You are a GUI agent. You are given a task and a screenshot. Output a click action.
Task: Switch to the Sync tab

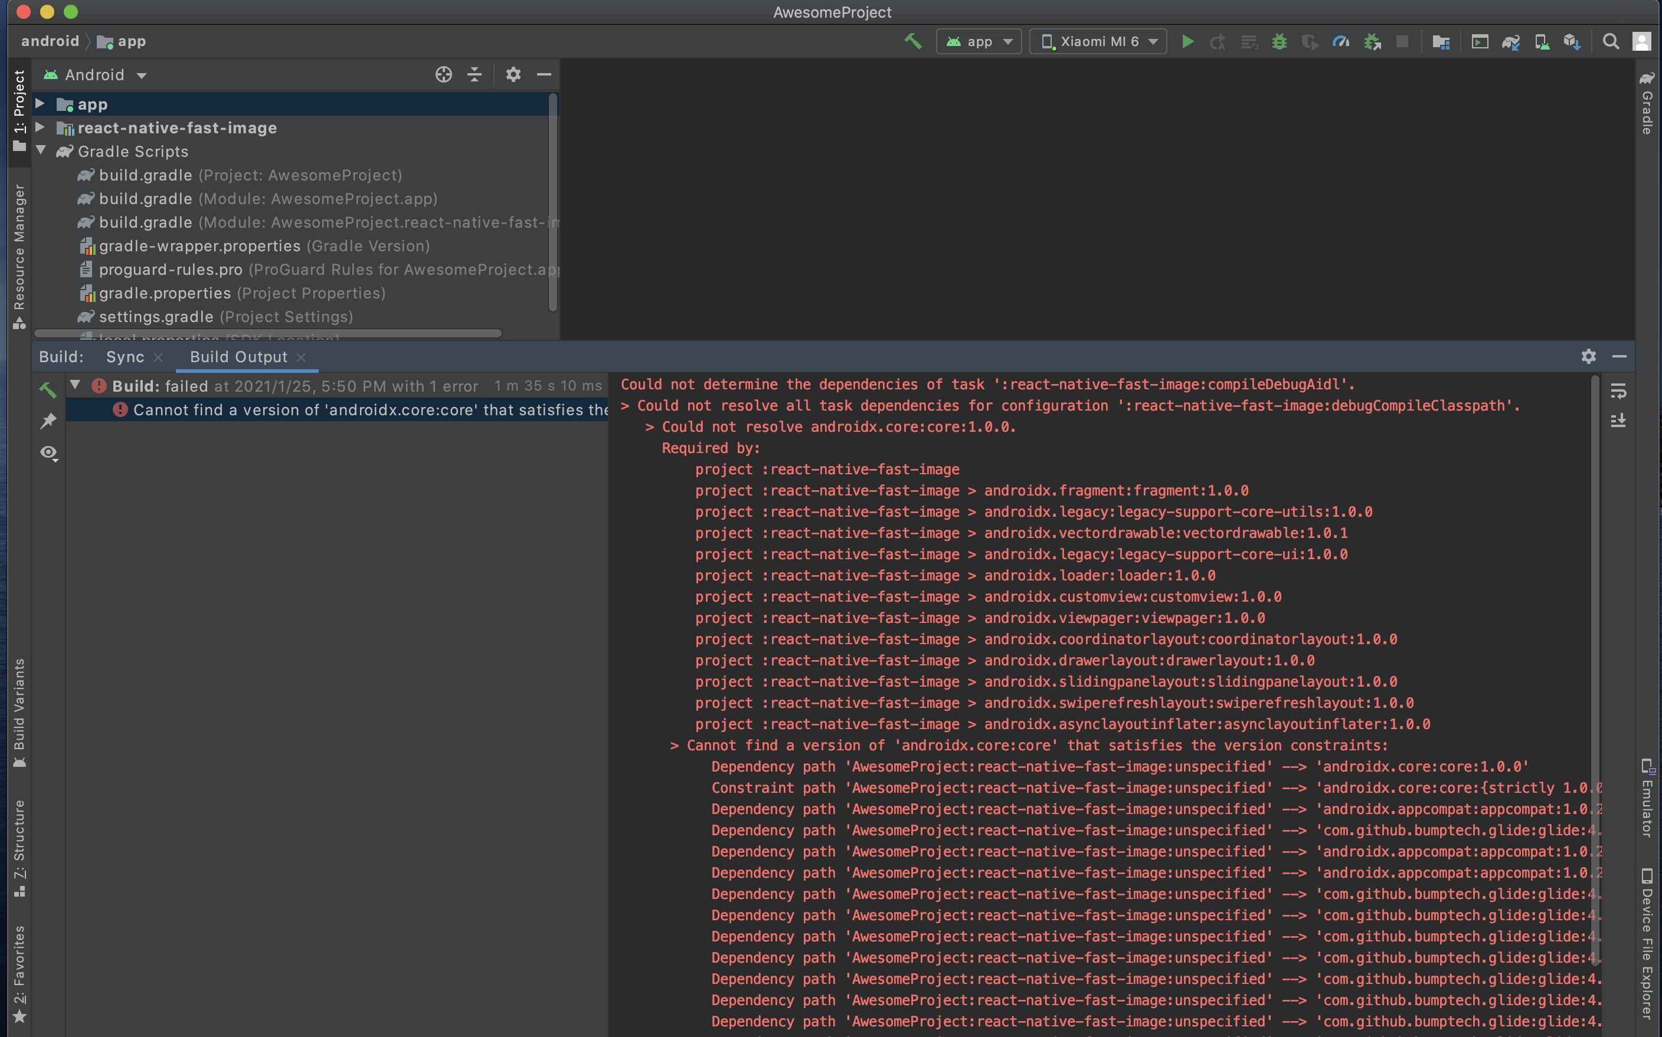(x=125, y=357)
